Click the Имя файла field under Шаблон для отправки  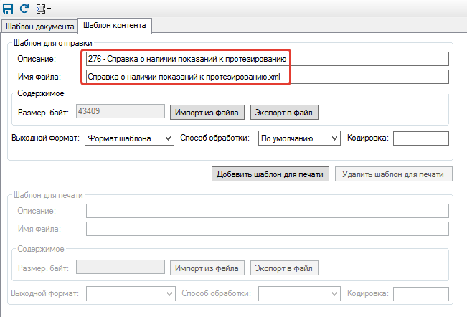tap(267, 77)
